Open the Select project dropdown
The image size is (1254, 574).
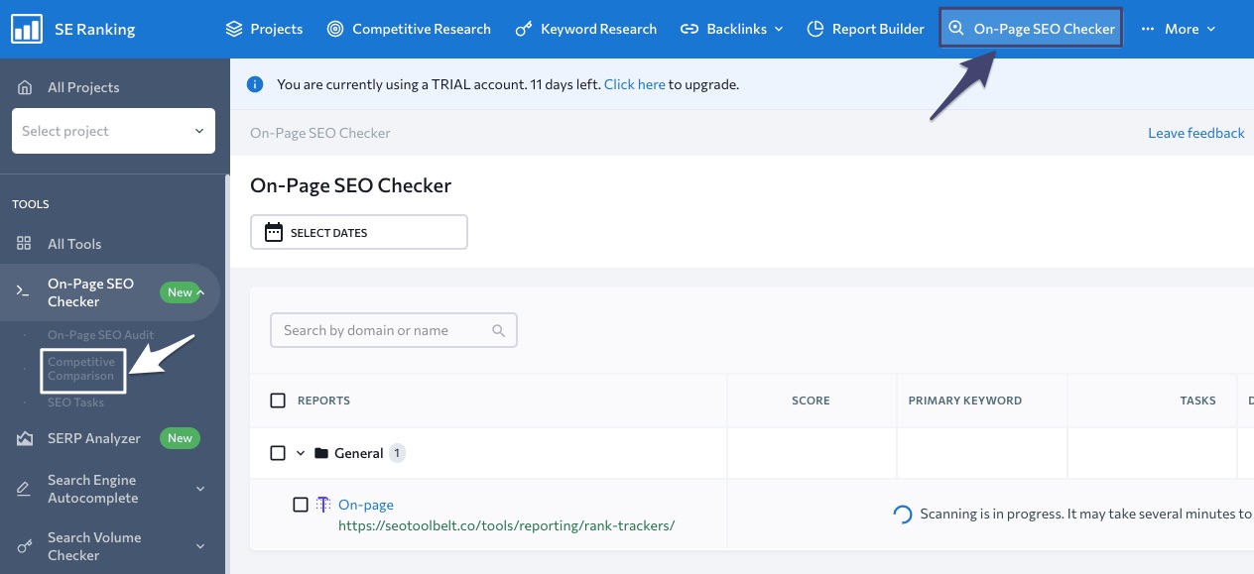click(x=113, y=131)
